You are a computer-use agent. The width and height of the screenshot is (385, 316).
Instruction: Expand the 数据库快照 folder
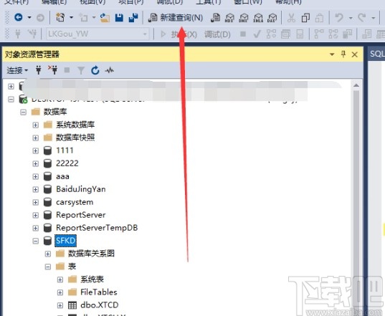[36, 138]
